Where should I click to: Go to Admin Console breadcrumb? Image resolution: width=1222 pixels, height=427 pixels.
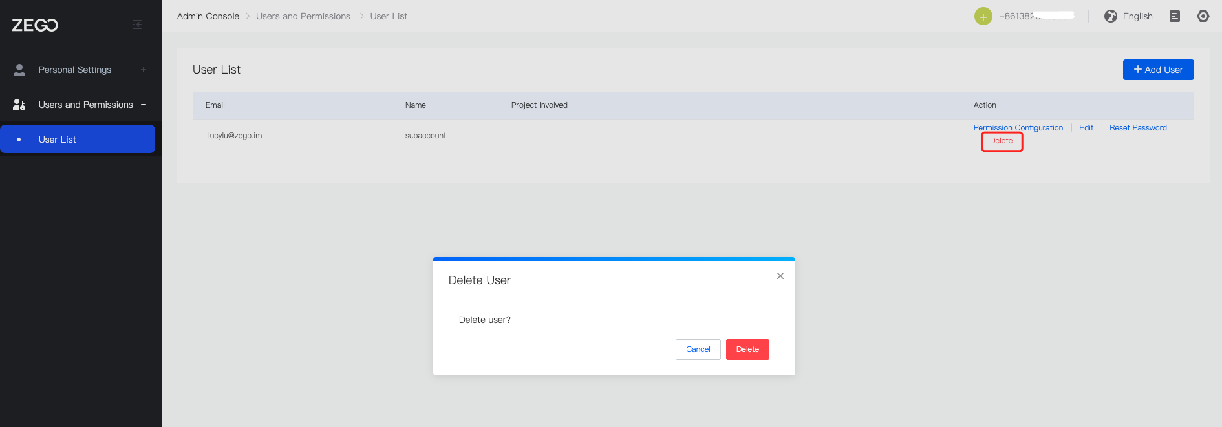click(208, 16)
